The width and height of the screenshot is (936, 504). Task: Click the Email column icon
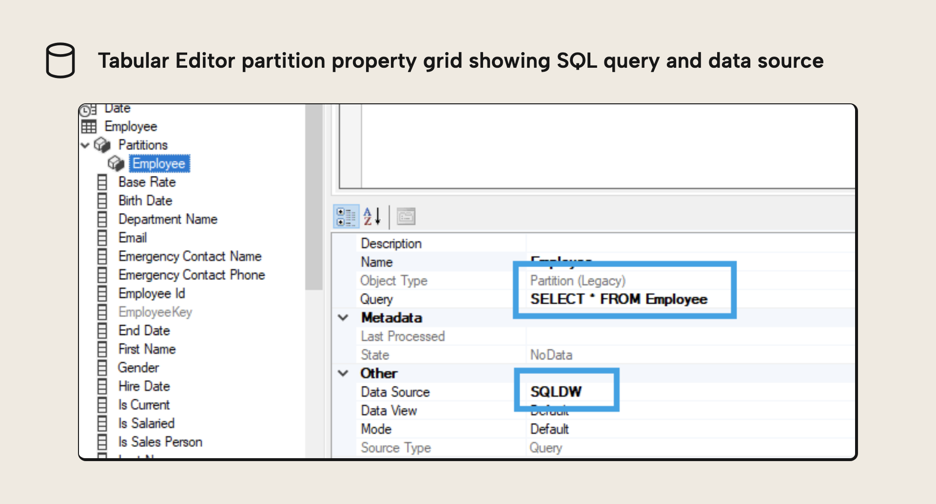[102, 238]
